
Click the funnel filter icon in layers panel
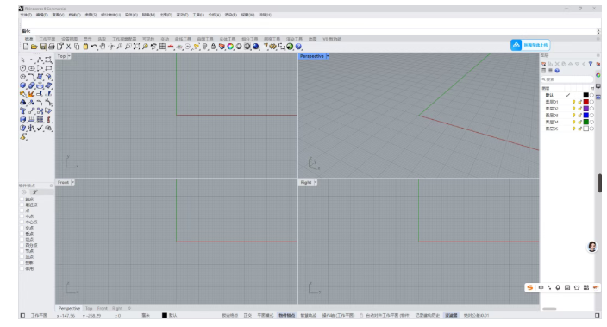pos(591,64)
